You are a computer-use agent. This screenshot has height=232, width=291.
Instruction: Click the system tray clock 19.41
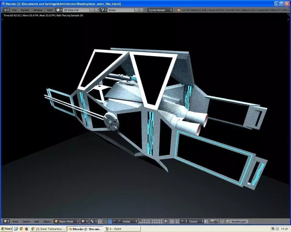[285, 229]
